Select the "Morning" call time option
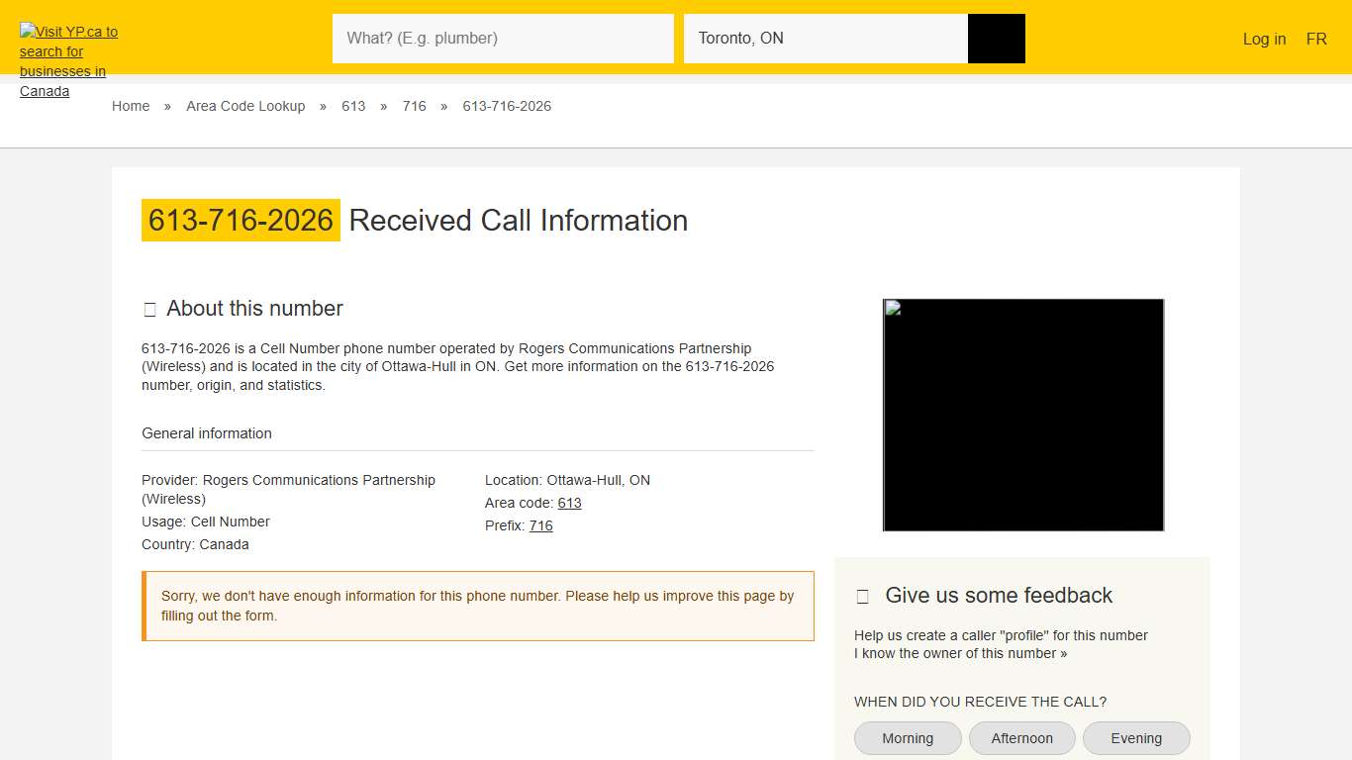This screenshot has height=760, width=1352. (x=907, y=737)
